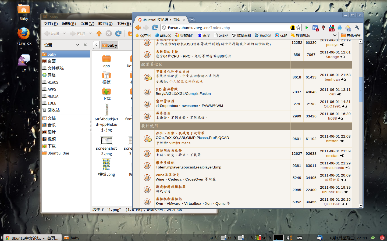Open the weather extension showing 27
This screenshot has width=387, height=241.
(x=348, y=28)
